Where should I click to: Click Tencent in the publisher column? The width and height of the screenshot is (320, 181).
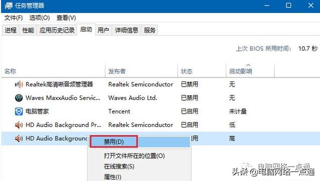[119, 111]
